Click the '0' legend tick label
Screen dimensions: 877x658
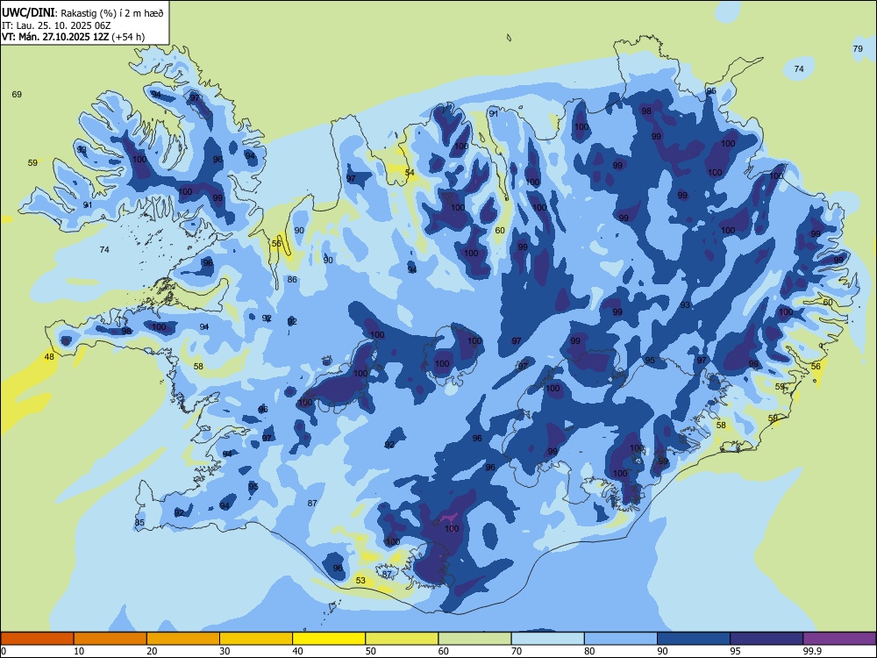click(4, 651)
